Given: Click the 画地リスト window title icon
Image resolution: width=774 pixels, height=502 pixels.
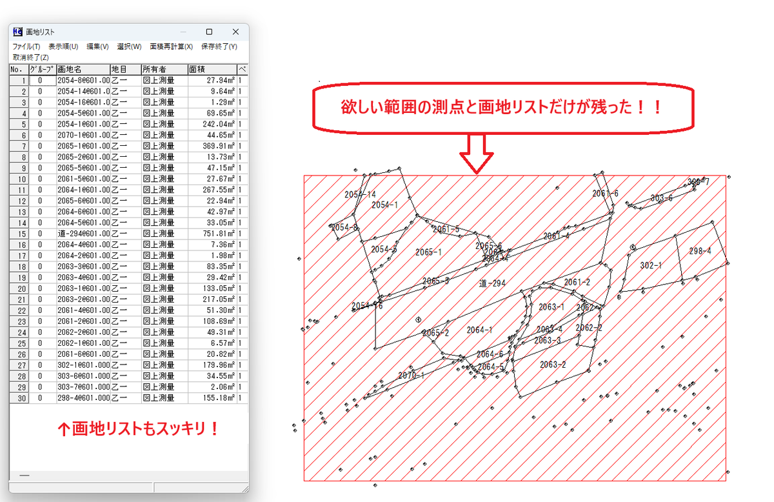Looking at the screenshot, I should click(17, 32).
